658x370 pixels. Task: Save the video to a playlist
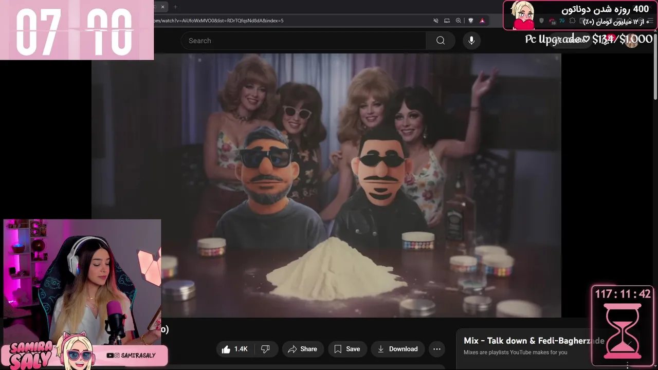pos(347,349)
